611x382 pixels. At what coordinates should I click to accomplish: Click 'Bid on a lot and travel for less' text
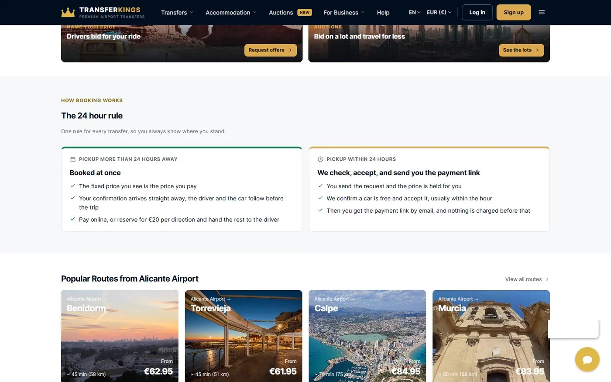pyautogui.click(x=360, y=36)
